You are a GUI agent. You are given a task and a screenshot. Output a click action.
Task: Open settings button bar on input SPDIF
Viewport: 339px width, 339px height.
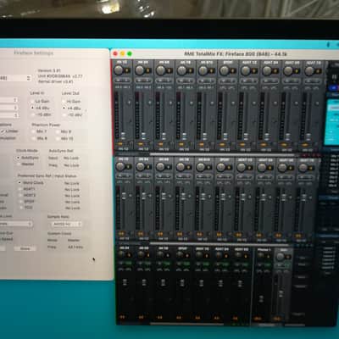click(228, 81)
